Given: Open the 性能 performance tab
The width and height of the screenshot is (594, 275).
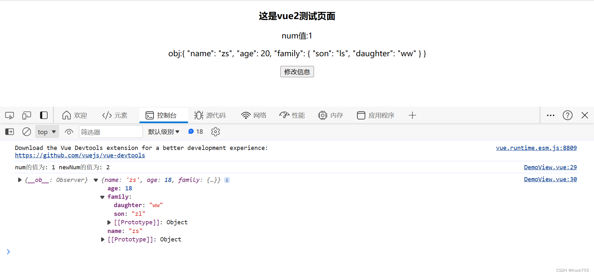Looking at the screenshot, I should click(x=292, y=115).
